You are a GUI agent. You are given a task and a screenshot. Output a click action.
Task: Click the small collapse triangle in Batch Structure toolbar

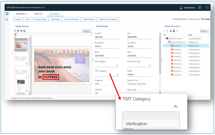click(x=165, y=31)
